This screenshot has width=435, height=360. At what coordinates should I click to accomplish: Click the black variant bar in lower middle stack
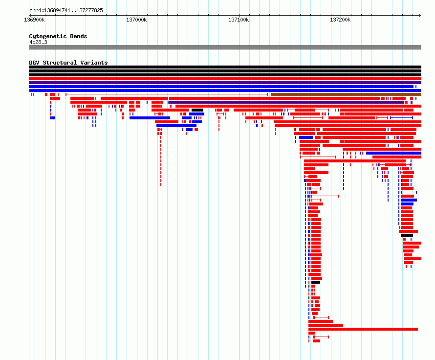(x=316, y=282)
